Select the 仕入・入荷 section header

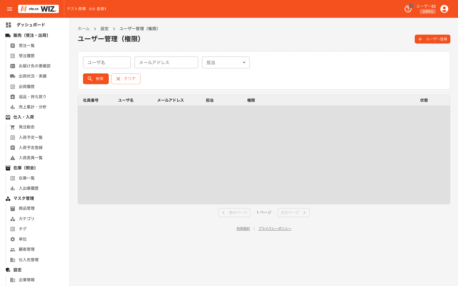tap(24, 117)
